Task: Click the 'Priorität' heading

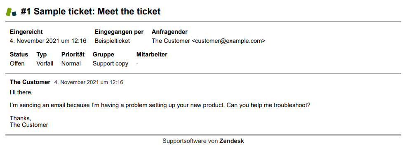Action: click(73, 54)
